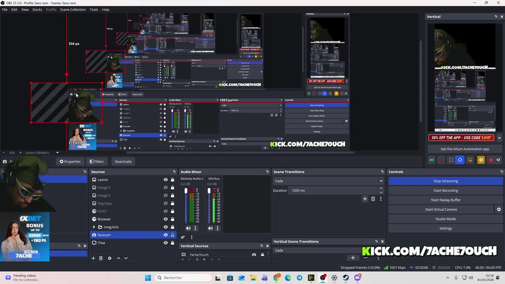Click Start Replay Buffer

(x=446, y=200)
